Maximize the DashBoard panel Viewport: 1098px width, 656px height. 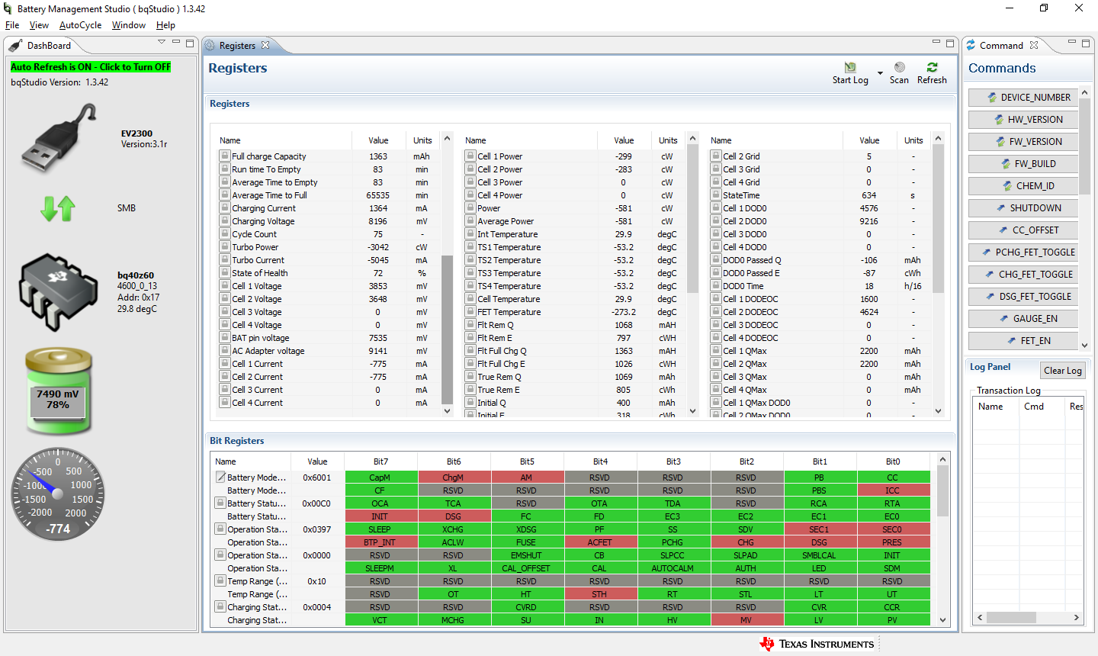tap(190, 43)
